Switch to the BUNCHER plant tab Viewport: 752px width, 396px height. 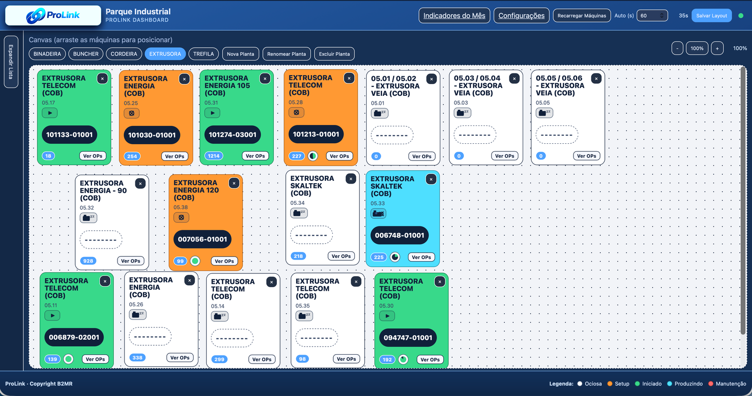pyautogui.click(x=86, y=54)
